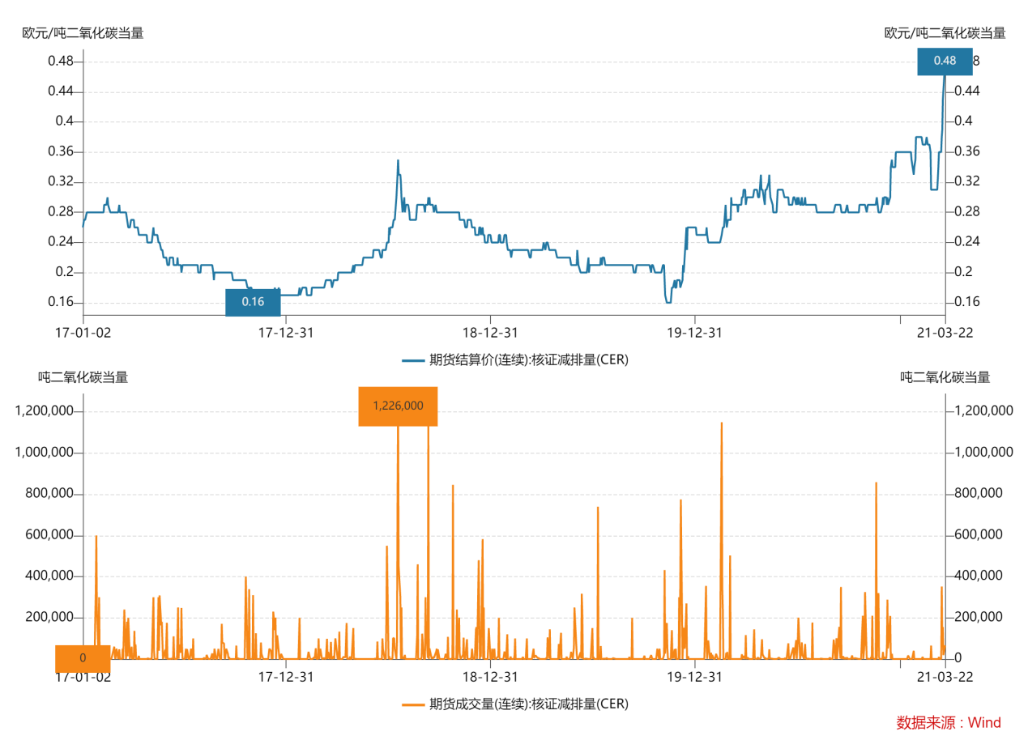Screen dimensions: 1028x740
Task: Click 21-03-22 end date on volume chart axis
Action: pyautogui.click(x=945, y=676)
